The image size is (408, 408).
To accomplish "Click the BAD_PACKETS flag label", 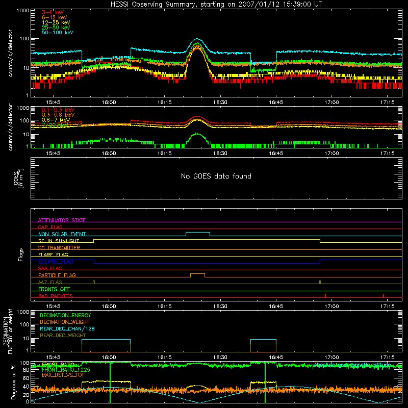I will click(56, 296).
